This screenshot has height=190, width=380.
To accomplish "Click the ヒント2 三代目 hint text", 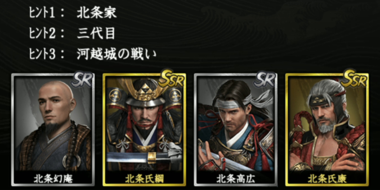I will [x=72, y=33].
